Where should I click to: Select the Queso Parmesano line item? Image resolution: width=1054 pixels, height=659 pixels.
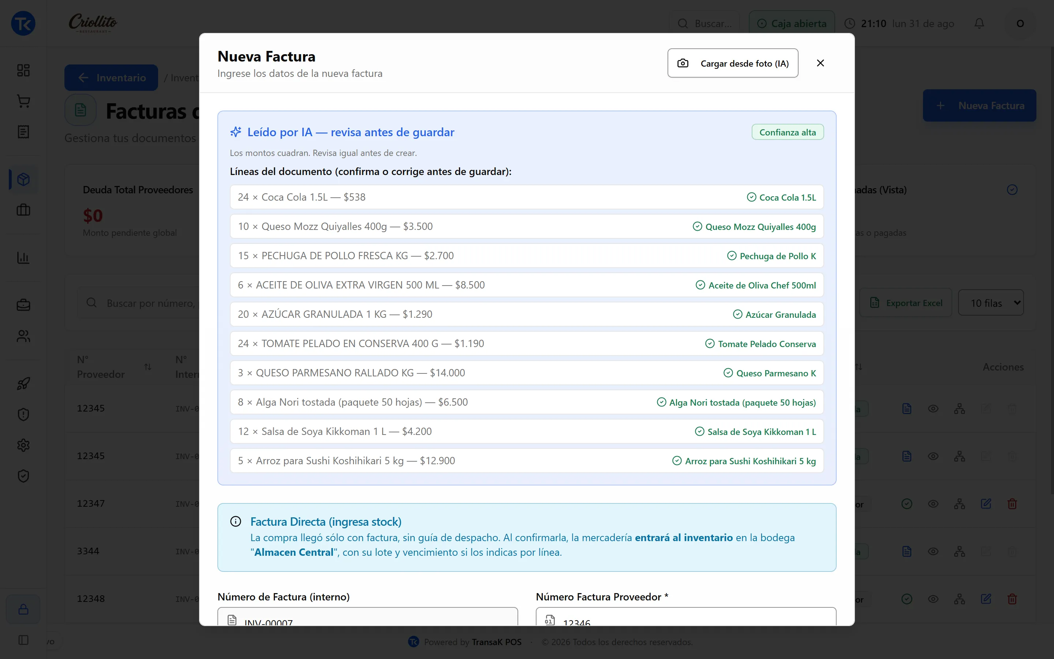pos(527,373)
